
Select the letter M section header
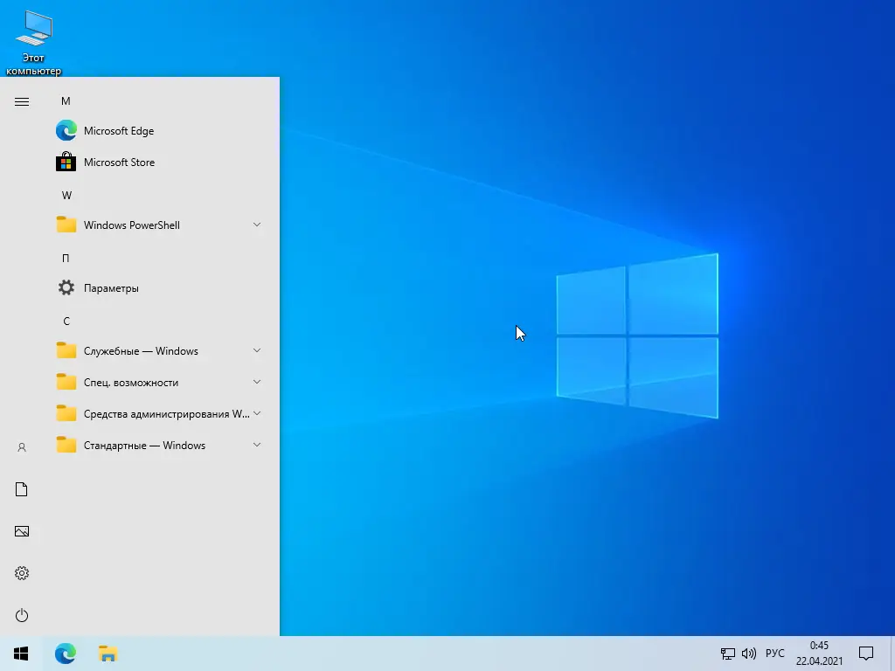[66, 101]
